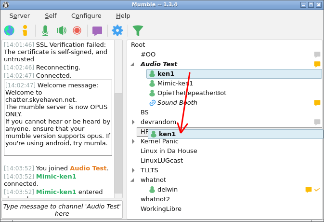Expand the TLLTS channel

133,170
